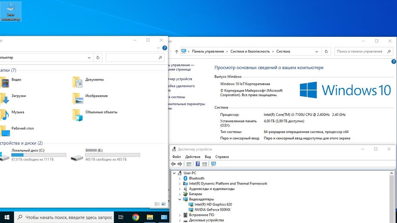This screenshot has height=223, width=397.
Task: Open the Объемные объекты folder
Action: [x=101, y=112]
